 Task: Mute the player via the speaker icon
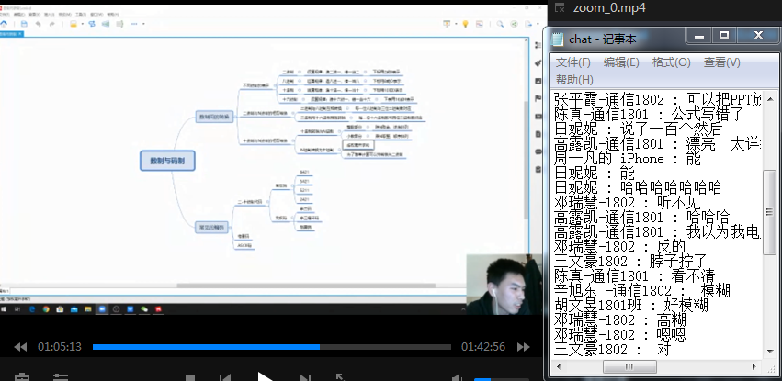[458, 378]
